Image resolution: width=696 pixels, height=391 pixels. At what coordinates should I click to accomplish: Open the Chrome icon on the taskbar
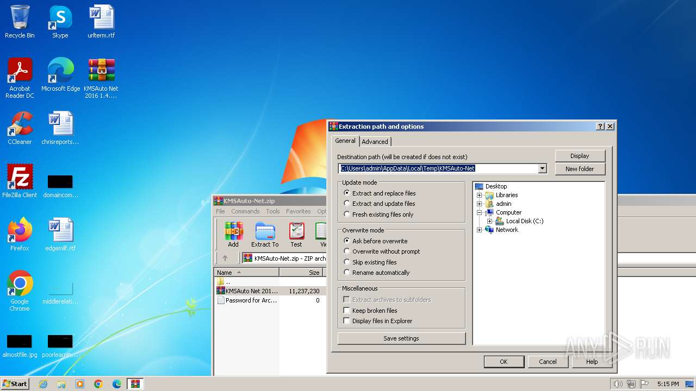click(98, 384)
